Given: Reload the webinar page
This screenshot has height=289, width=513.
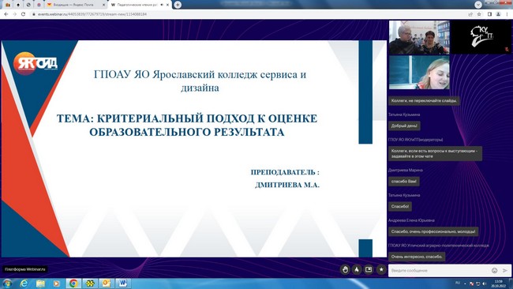Looking at the screenshot, I should (x=23, y=14).
